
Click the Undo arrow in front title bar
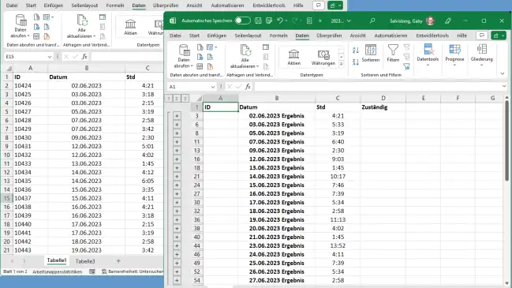[280, 21]
